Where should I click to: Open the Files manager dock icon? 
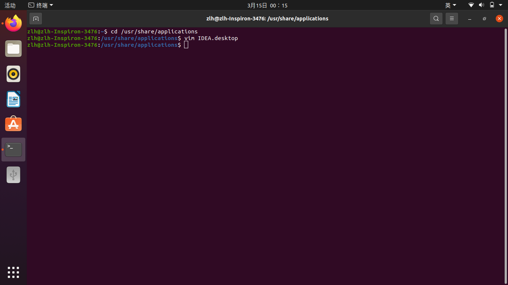(13, 49)
